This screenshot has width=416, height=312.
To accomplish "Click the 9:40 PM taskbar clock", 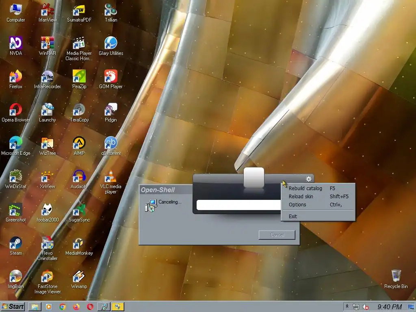I will pyautogui.click(x=389, y=307).
